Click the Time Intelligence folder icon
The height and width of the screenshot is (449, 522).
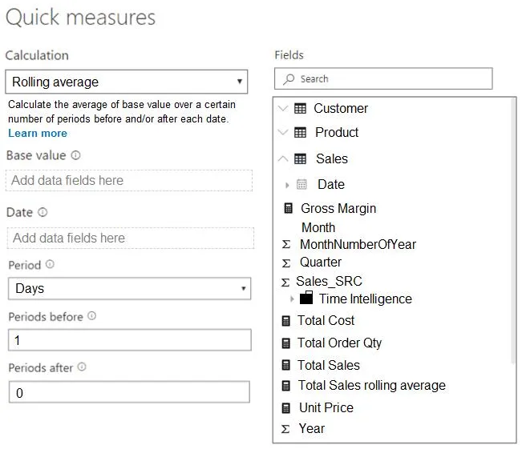306,299
